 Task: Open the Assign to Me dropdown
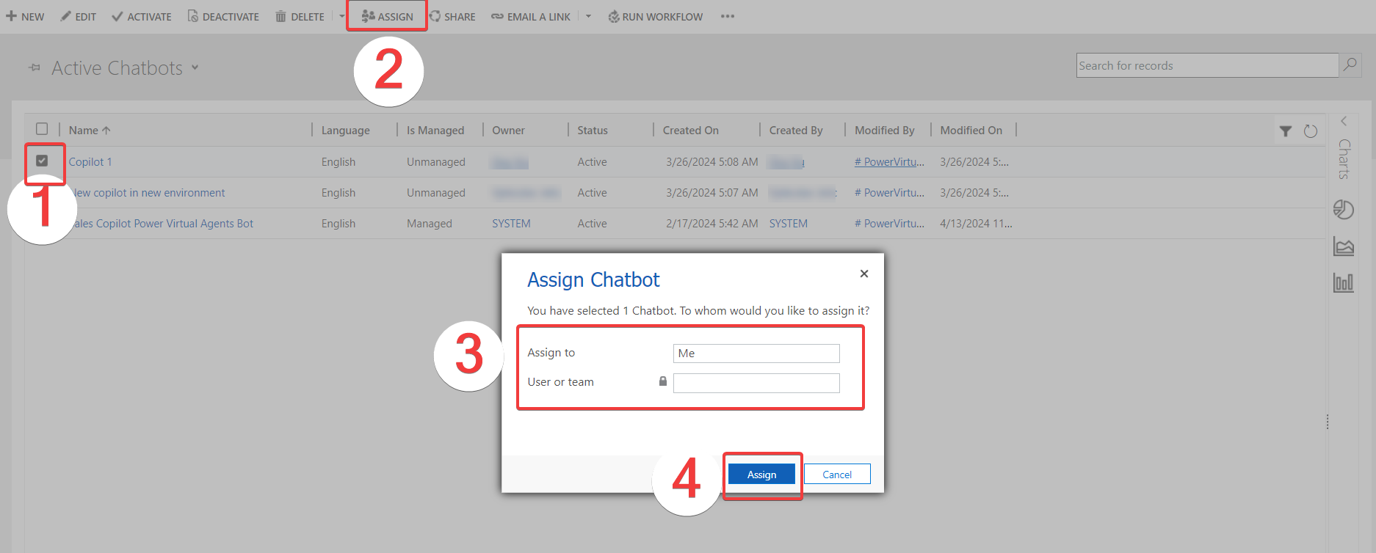coord(756,354)
